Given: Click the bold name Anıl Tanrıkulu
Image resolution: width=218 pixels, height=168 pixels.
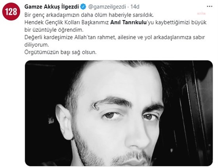Looking at the screenshot, I should [x=128, y=22].
